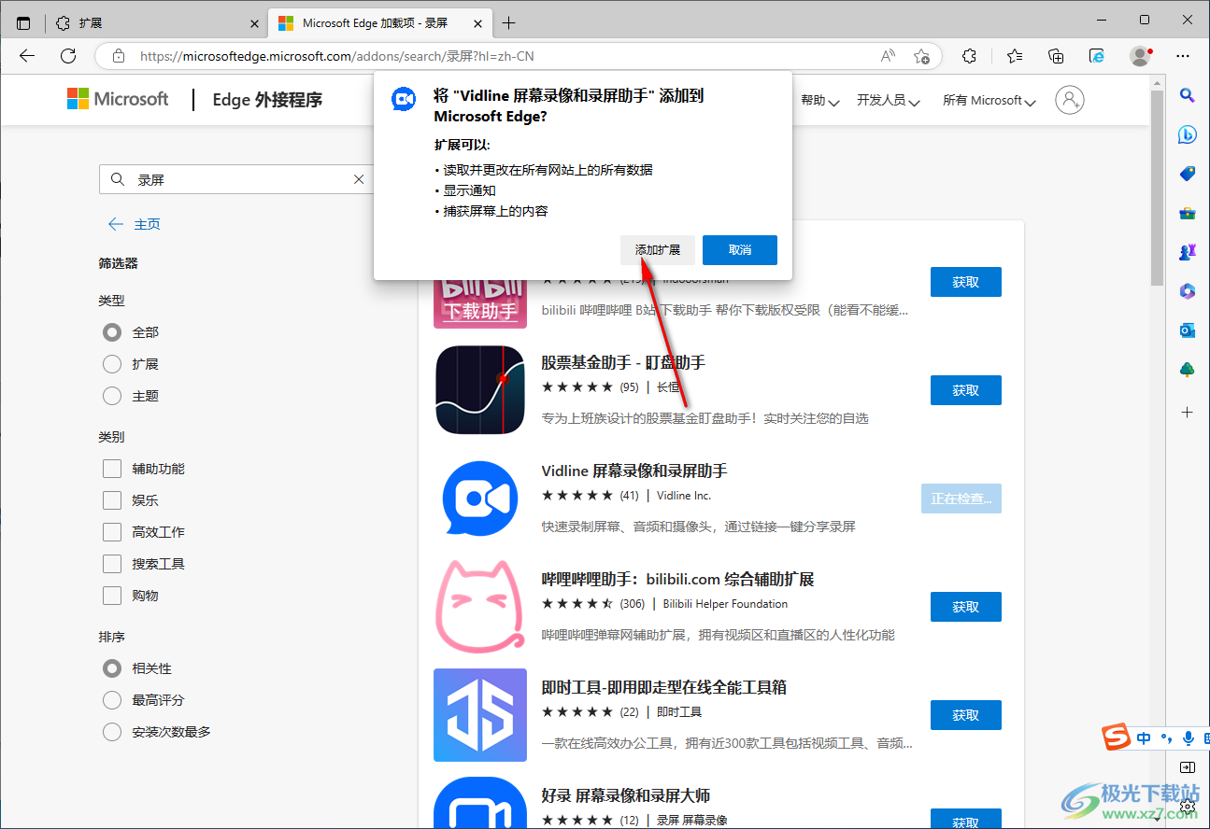Check the 搜索工具 category box
1210x829 pixels.
112,564
